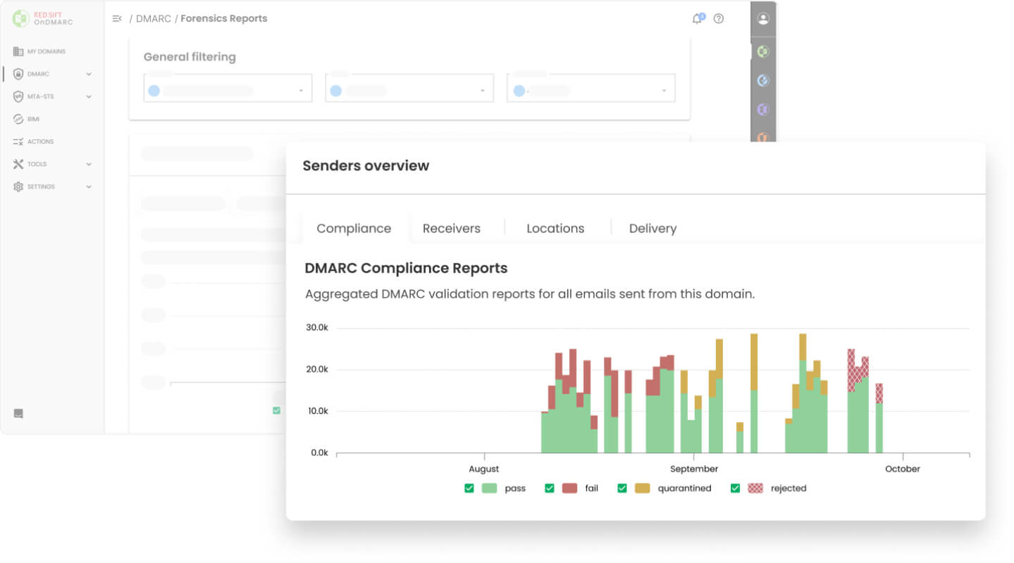The height and width of the screenshot is (563, 1014).
Task: Click the chat widget icon at the sidebar bottom
Action: (18, 413)
